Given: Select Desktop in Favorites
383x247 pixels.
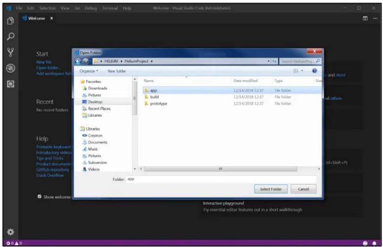Looking at the screenshot, I should [95, 102].
